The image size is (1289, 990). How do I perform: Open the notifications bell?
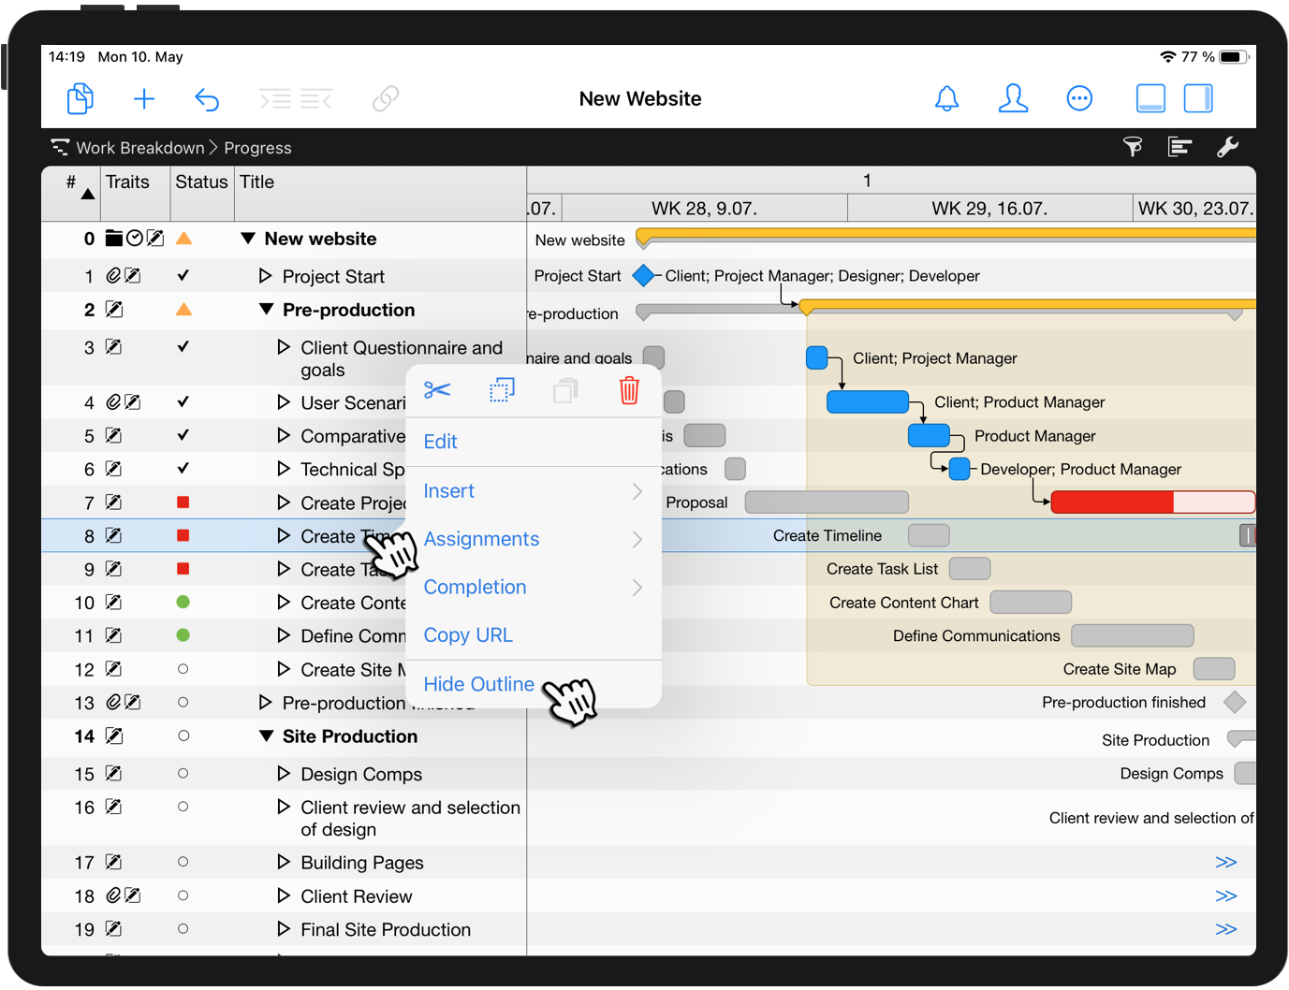pyautogui.click(x=946, y=98)
